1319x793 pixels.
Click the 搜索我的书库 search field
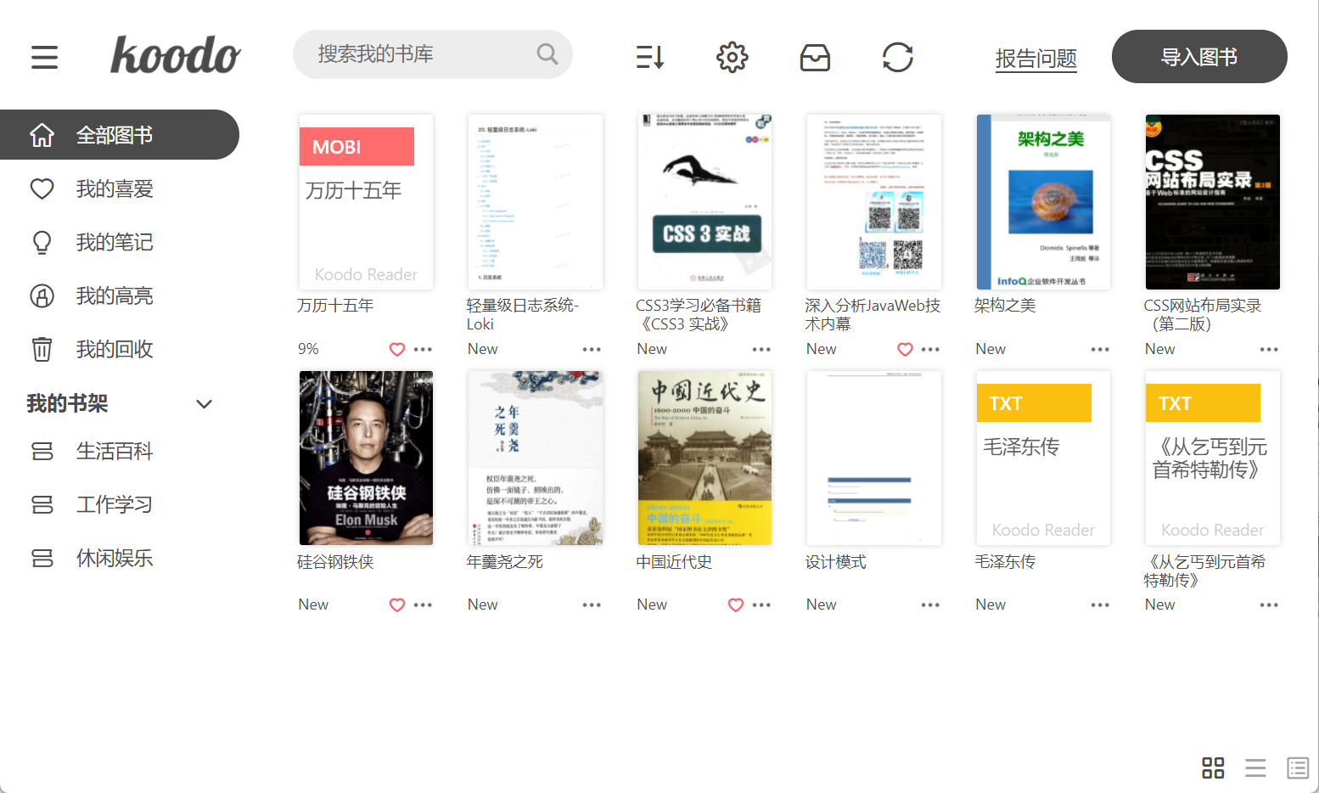[x=433, y=54]
